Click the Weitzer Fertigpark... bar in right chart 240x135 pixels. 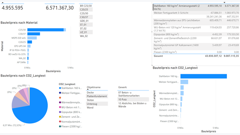(x=184, y=82)
